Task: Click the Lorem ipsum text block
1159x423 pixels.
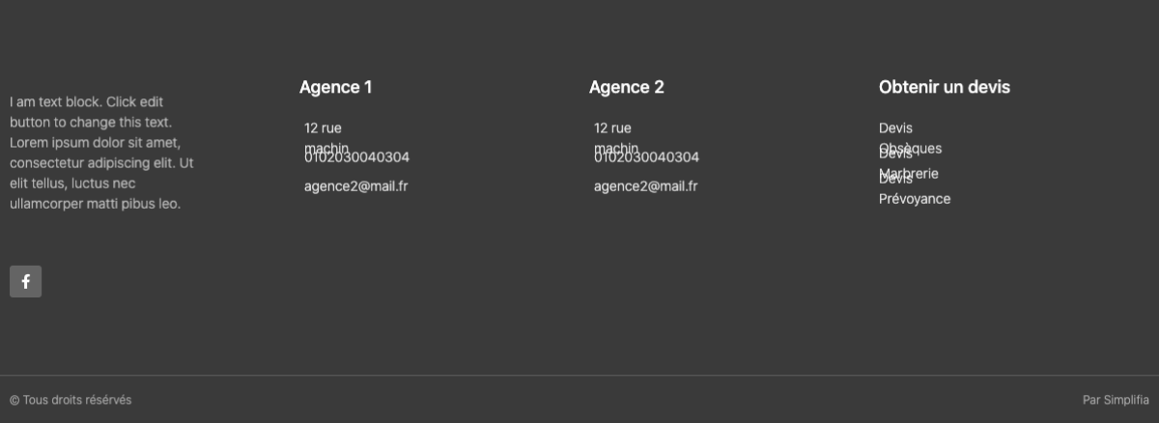Action: coord(101,153)
